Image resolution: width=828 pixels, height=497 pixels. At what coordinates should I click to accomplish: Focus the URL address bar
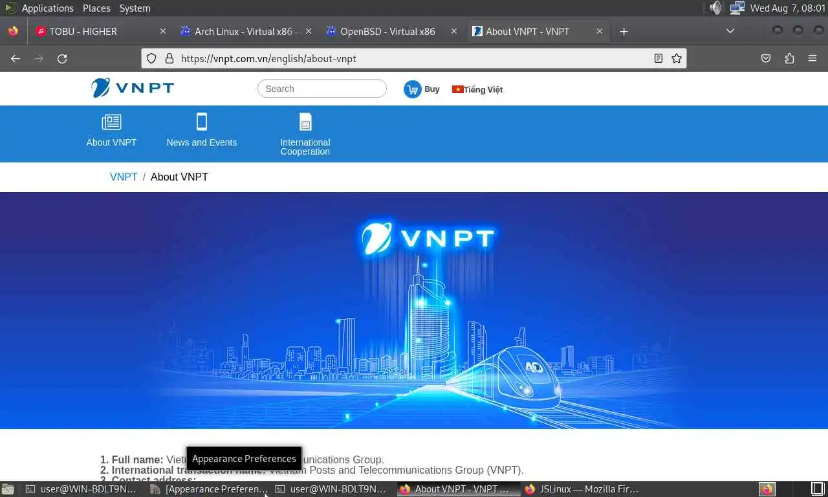pyautogui.click(x=414, y=58)
